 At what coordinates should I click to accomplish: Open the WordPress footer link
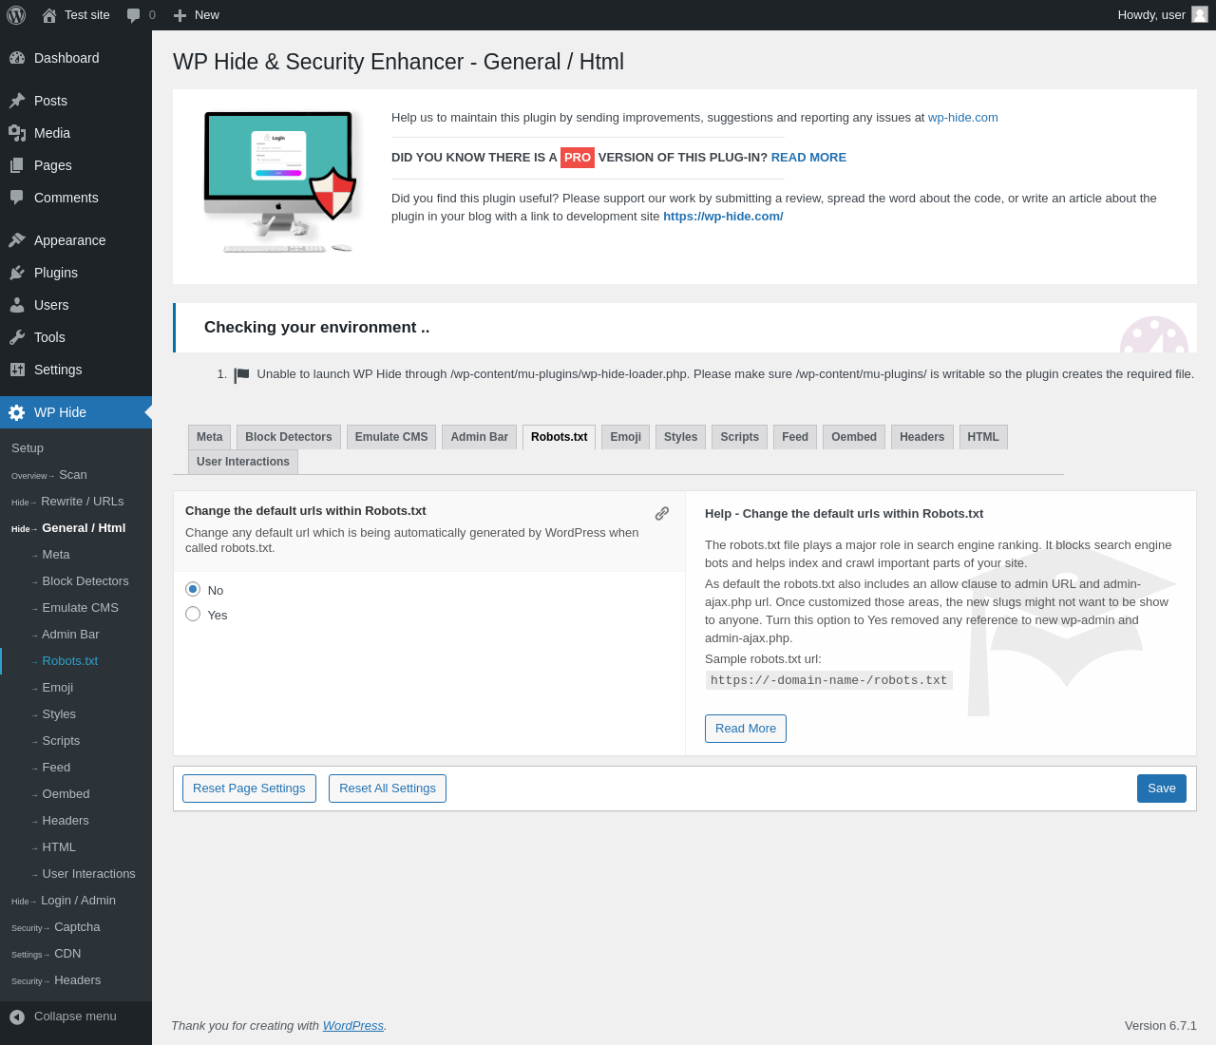tap(353, 1026)
